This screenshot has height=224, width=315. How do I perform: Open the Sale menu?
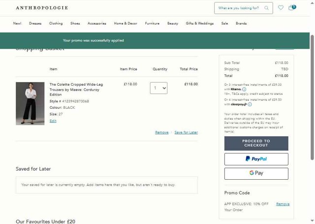click(x=224, y=23)
